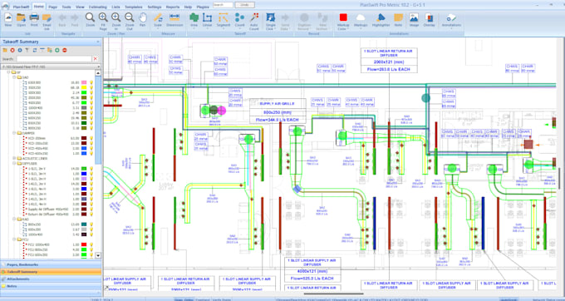Toggle lightbulb visibility for the 1000X400 3.31 row
The image size is (565, 301).
point(91,108)
